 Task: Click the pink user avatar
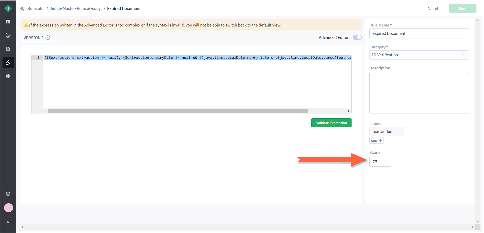9,208
